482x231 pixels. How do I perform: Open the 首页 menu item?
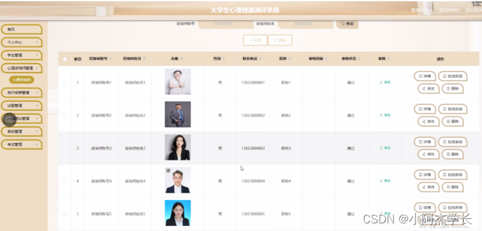click(22, 29)
